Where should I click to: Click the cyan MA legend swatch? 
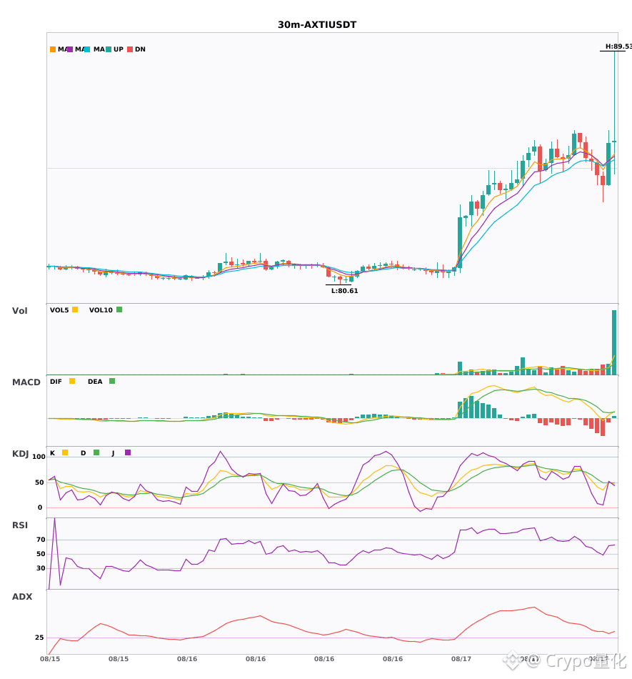coord(87,49)
